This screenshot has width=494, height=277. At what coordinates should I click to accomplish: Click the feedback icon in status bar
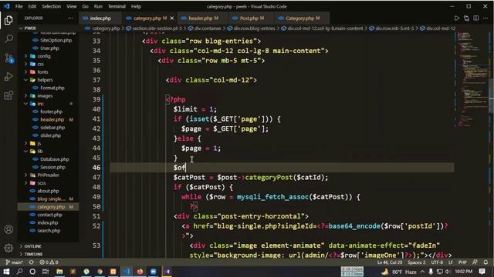click(475, 262)
